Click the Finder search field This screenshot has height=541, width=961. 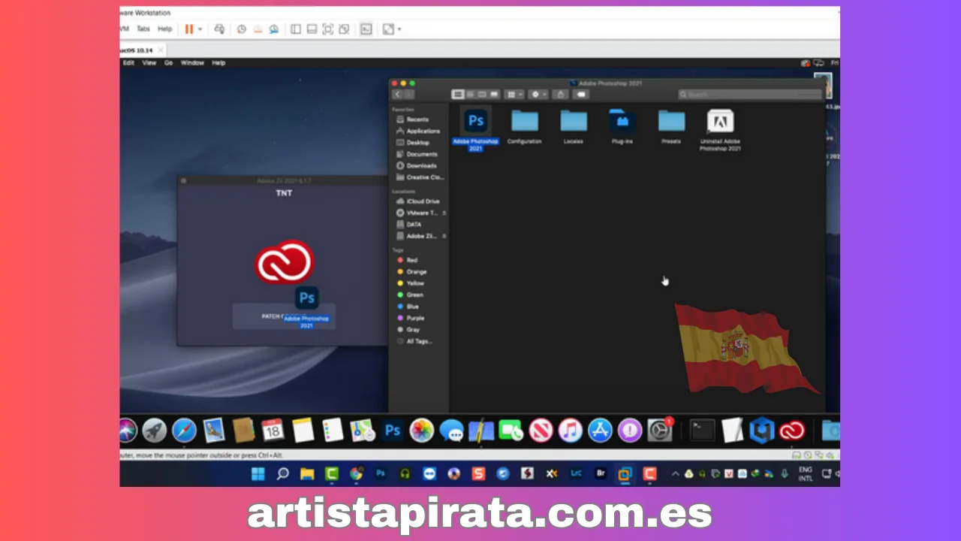(x=749, y=95)
